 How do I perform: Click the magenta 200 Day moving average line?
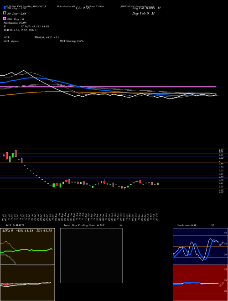(x=108, y=87)
